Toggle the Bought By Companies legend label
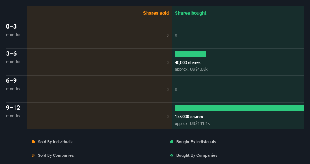Viewport: 310px width, 164px height. (x=197, y=155)
